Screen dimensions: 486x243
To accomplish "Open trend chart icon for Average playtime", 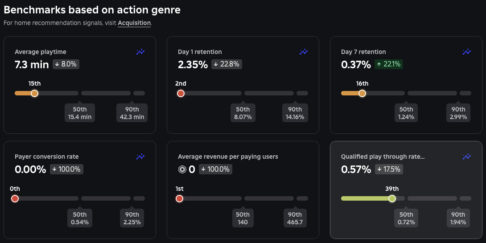I will coord(140,52).
